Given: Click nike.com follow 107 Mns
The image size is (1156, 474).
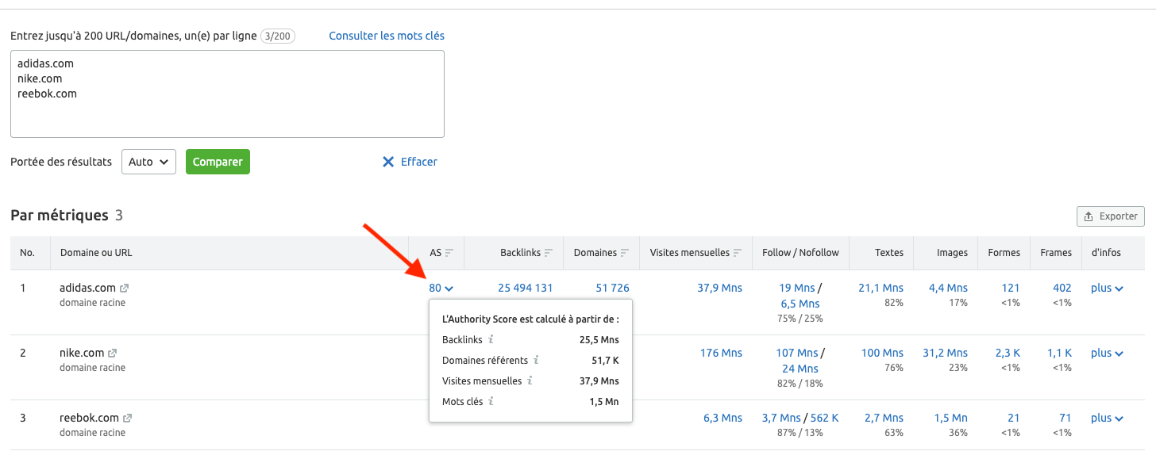Looking at the screenshot, I should coord(796,353).
